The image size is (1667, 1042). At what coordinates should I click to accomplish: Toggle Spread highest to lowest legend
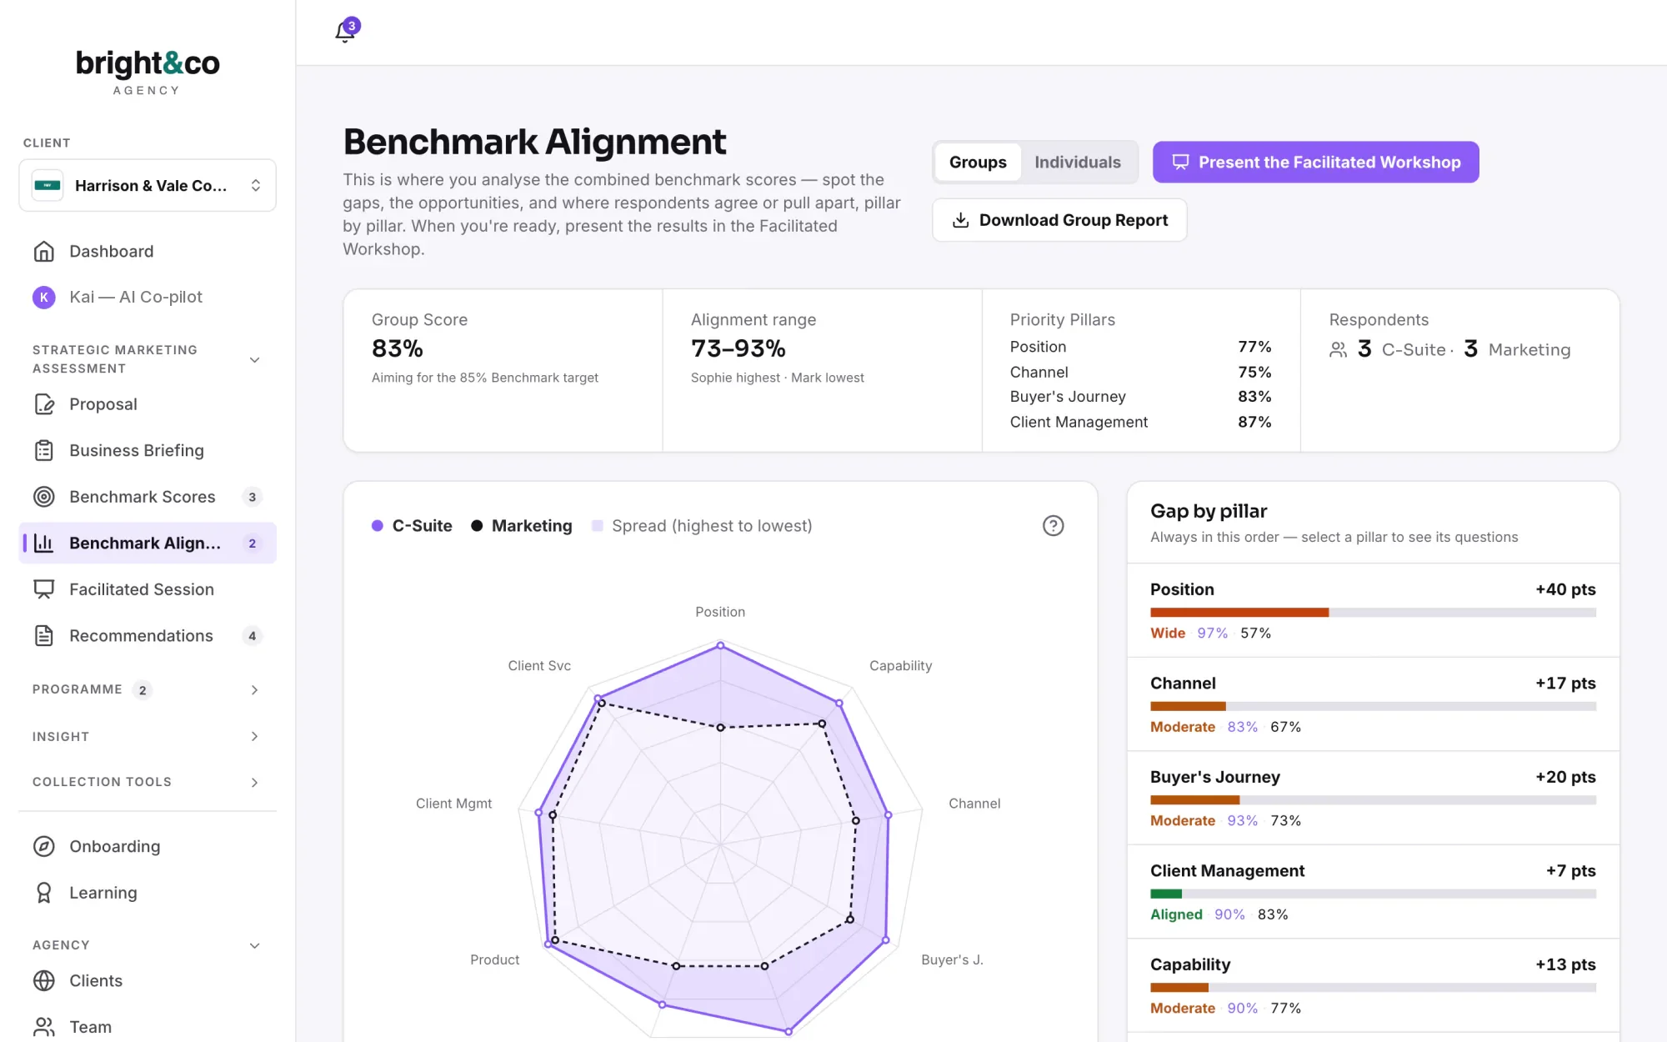(702, 526)
